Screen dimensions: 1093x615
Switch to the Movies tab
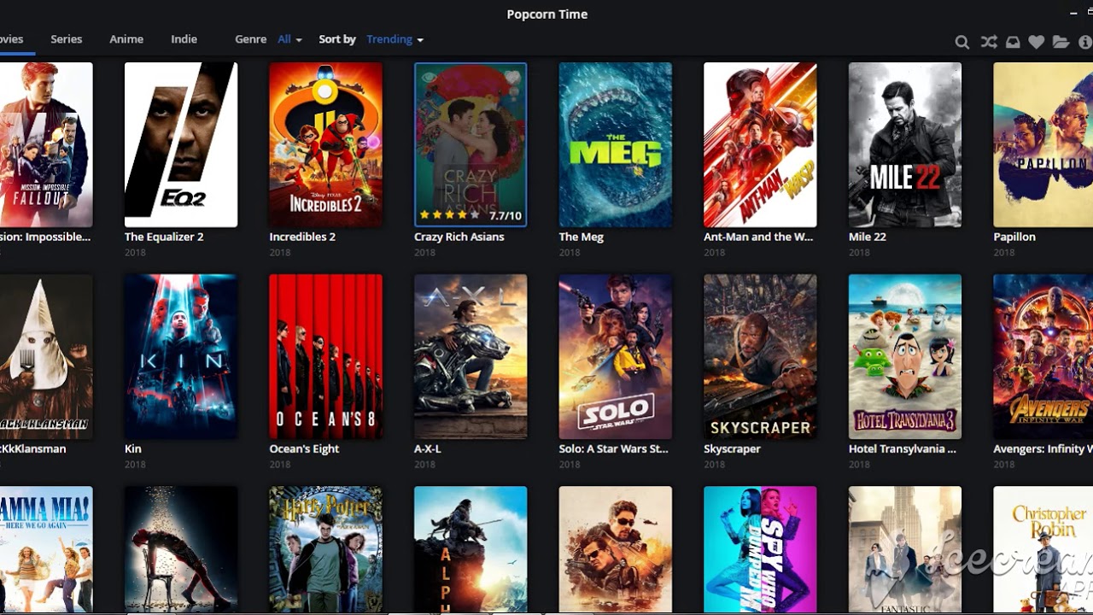(x=12, y=39)
